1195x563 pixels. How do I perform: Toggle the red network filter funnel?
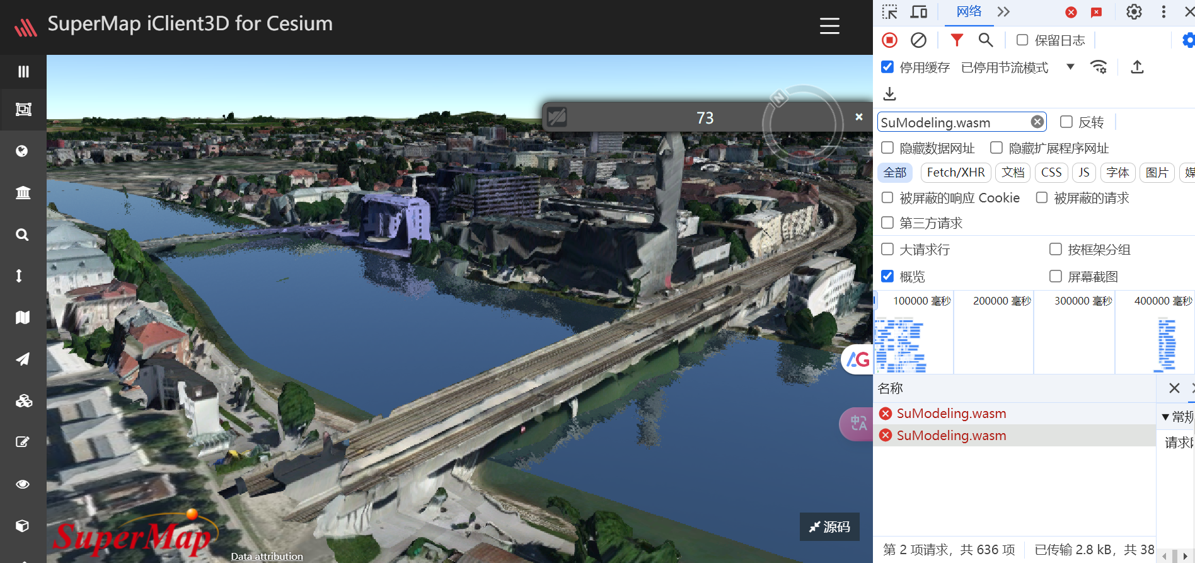coord(957,40)
